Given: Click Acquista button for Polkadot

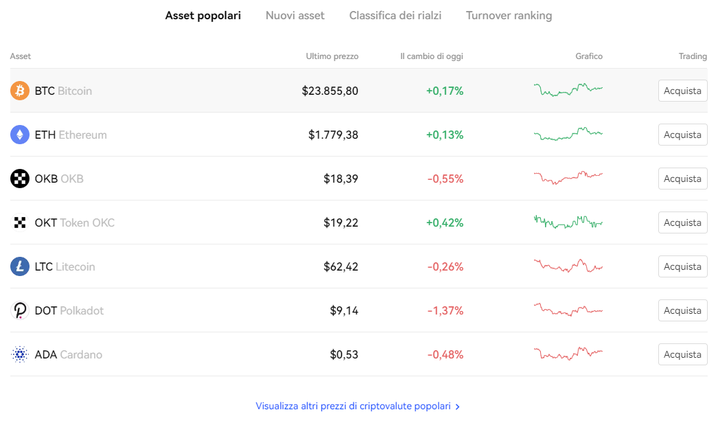Looking at the screenshot, I should pyautogui.click(x=682, y=310).
